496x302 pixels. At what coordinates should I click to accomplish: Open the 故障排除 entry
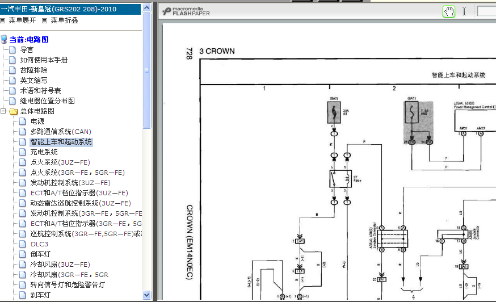point(34,70)
